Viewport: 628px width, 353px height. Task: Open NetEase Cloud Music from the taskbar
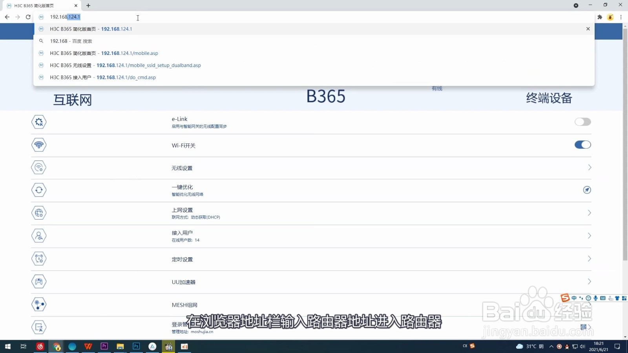40,346
